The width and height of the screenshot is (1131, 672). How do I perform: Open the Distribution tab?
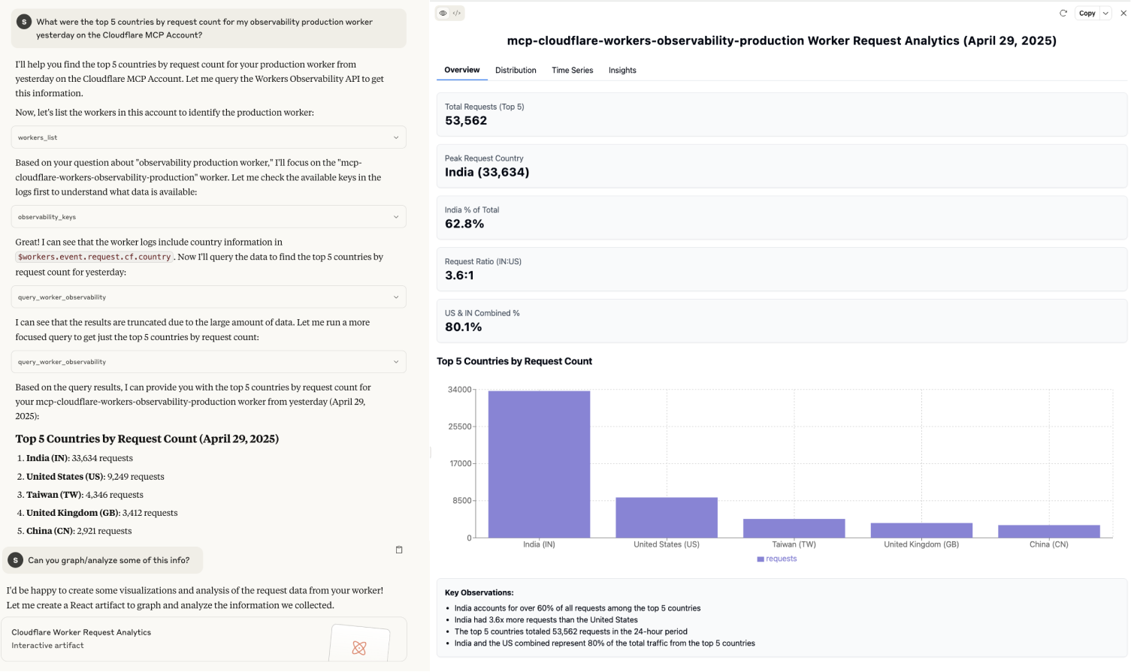coord(516,70)
